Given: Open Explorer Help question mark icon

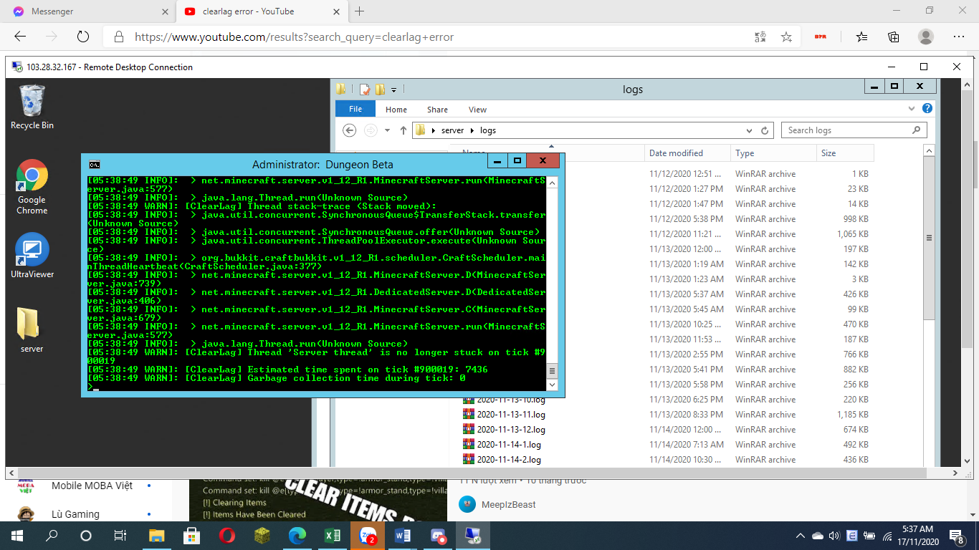Looking at the screenshot, I should 927,109.
